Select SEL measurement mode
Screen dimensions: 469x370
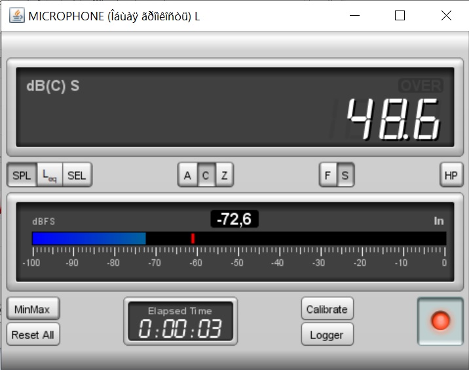point(77,175)
